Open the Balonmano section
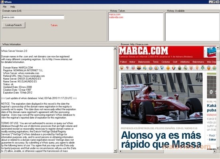This screenshot has height=159, width=220. (198, 62)
